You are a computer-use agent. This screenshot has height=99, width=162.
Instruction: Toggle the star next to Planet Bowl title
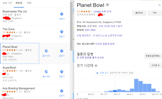click(107, 5)
